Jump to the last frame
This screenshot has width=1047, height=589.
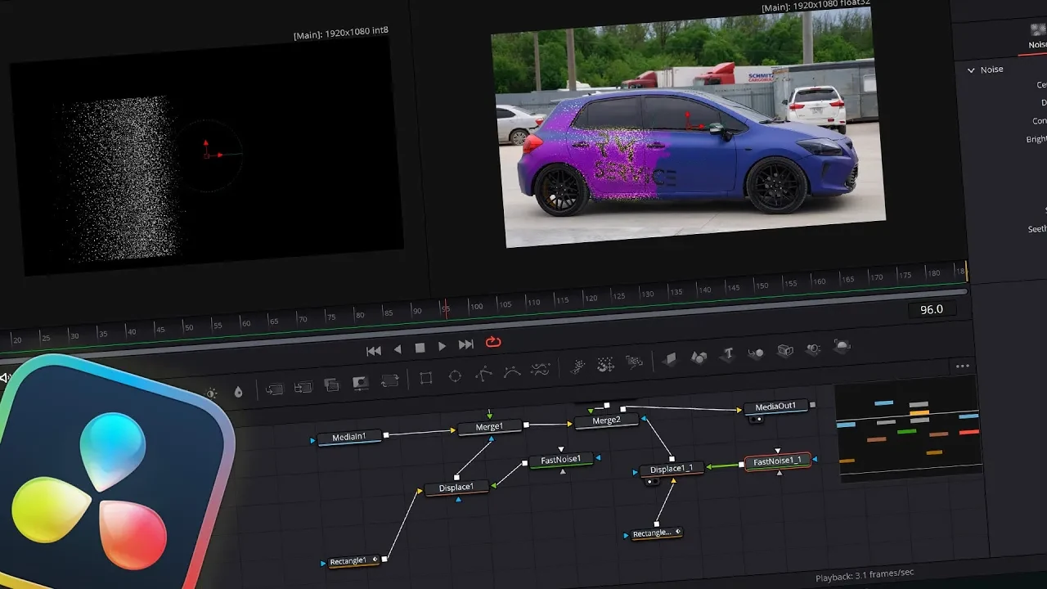[x=465, y=344]
